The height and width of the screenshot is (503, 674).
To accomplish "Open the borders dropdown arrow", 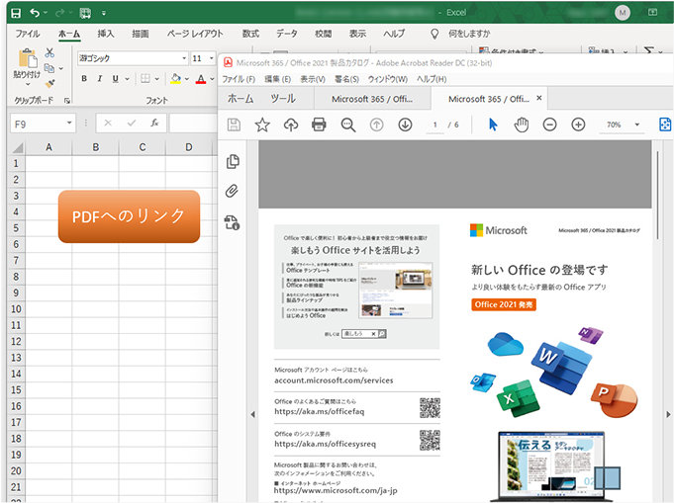I will coord(157,79).
